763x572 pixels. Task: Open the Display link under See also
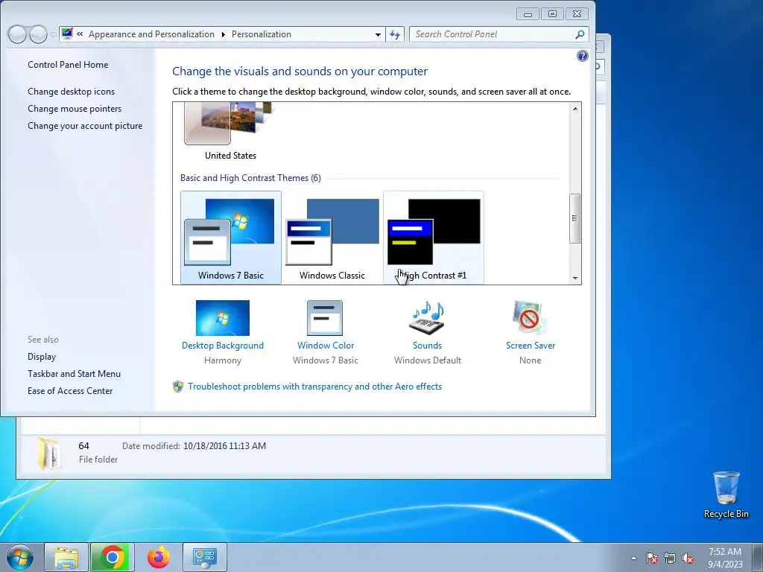[x=42, y=357]
